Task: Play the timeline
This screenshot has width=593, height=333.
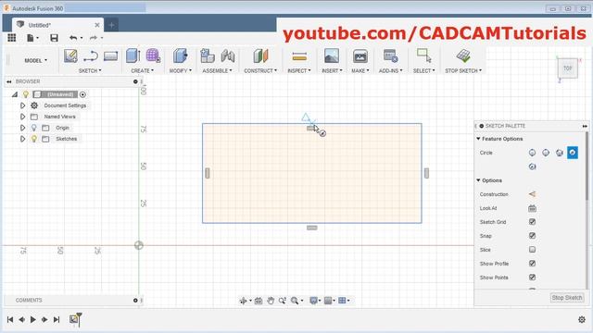Action: coord(33,319)
